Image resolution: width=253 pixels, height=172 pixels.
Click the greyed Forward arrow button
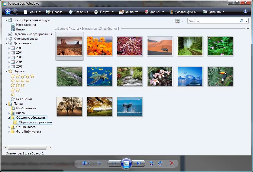click(15, 11)
